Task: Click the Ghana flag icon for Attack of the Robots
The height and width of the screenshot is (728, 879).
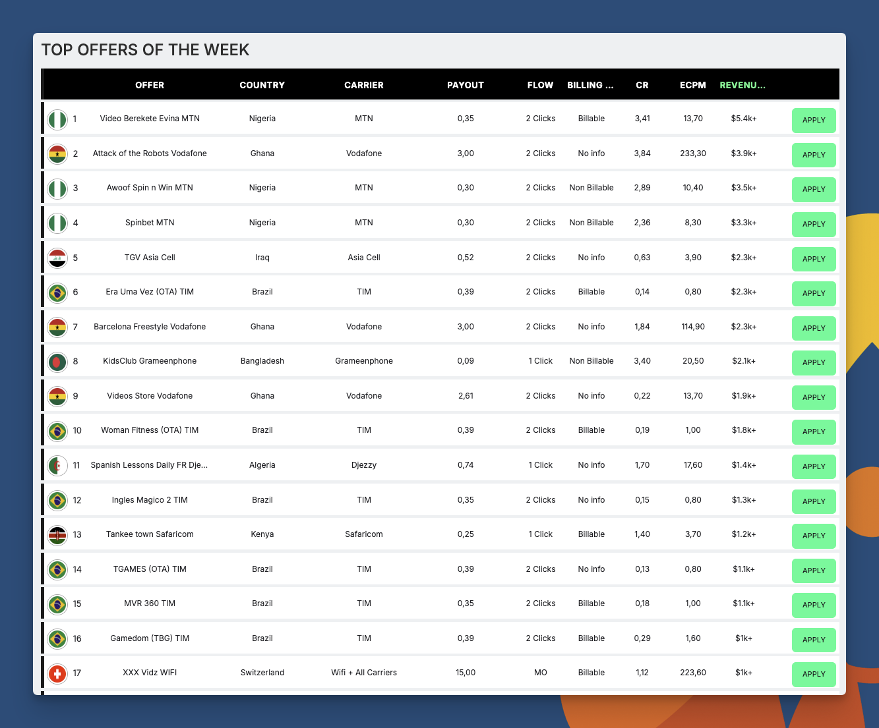Action: click(x=58, y=154)
